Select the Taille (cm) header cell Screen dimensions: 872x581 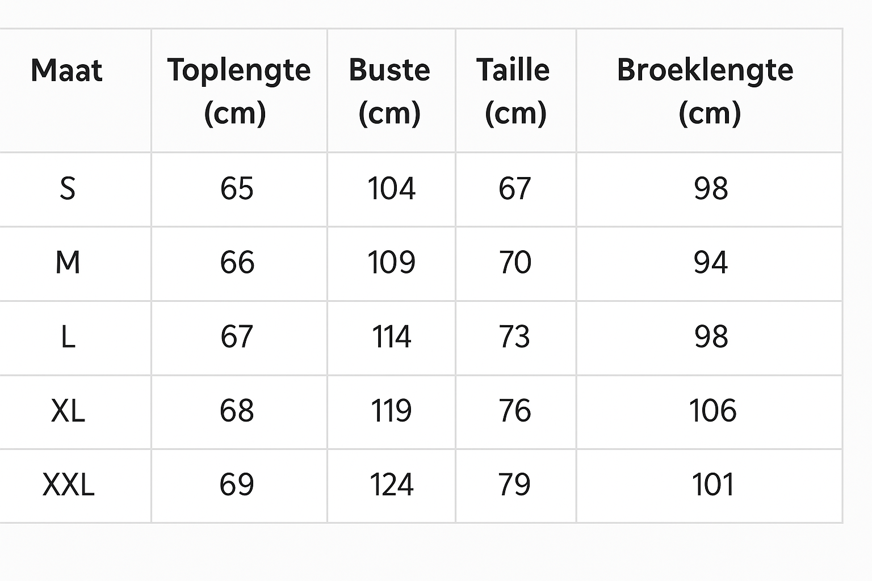click(x=514, y=91)
